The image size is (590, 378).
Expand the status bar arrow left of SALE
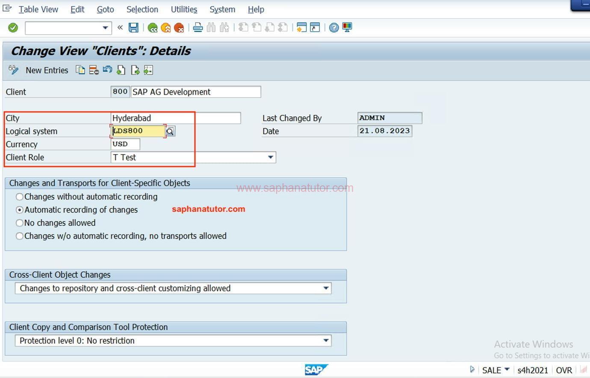tap(472, 369)
